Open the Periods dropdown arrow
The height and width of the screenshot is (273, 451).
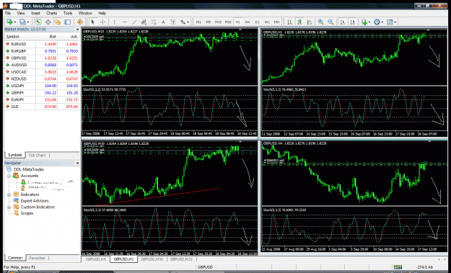coord(382,22)
